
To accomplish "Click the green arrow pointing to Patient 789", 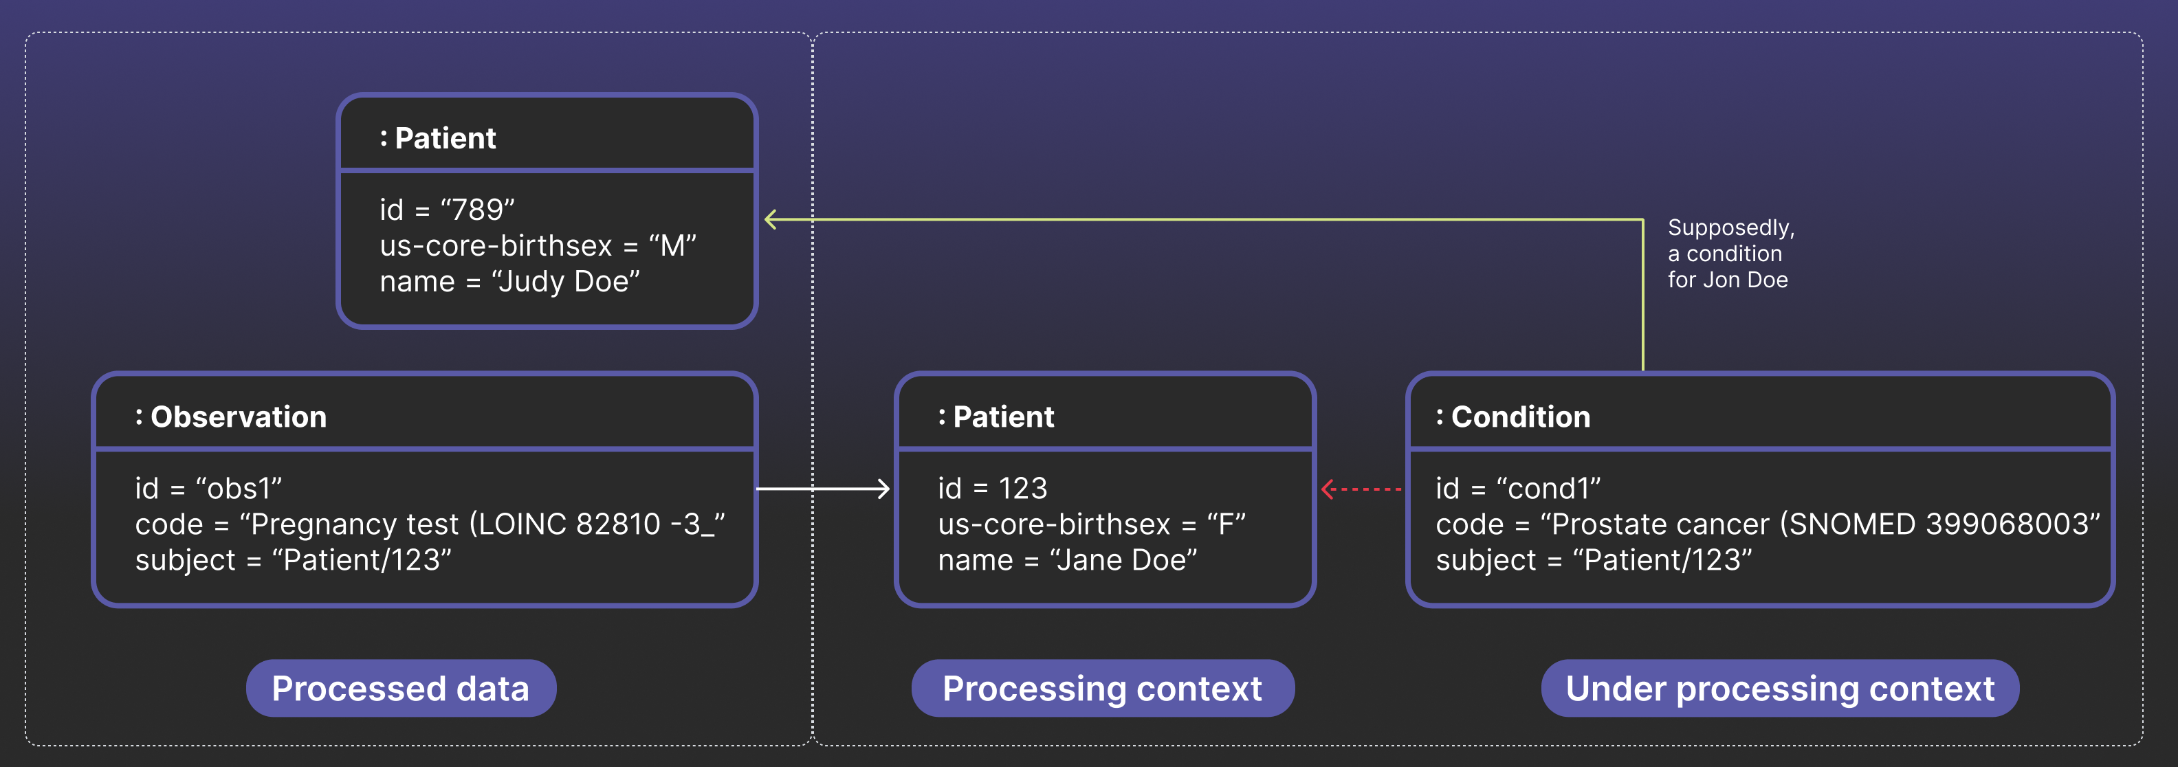I will click(1184, 218).
